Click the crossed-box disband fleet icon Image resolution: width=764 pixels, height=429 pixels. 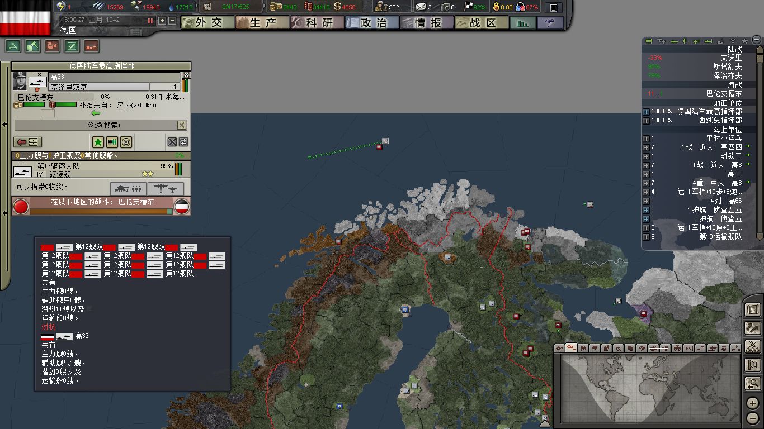[172, 142]
